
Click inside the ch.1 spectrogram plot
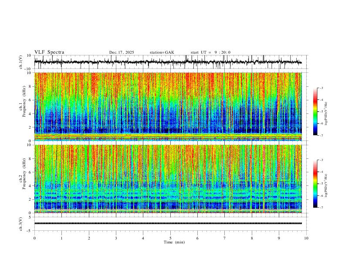click(x=168, y=106)
